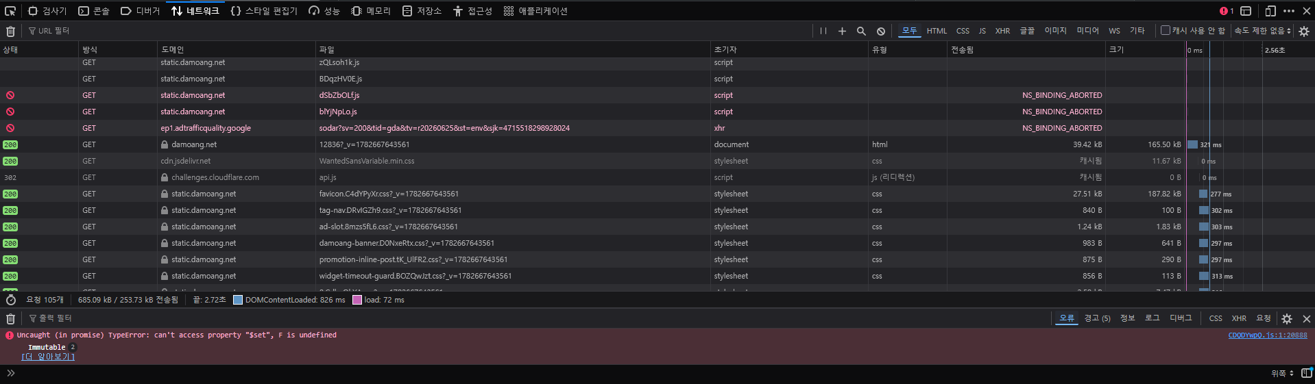Switch to the 콘솔 tab
The image size is (1315, 384).
pos(94,11)
